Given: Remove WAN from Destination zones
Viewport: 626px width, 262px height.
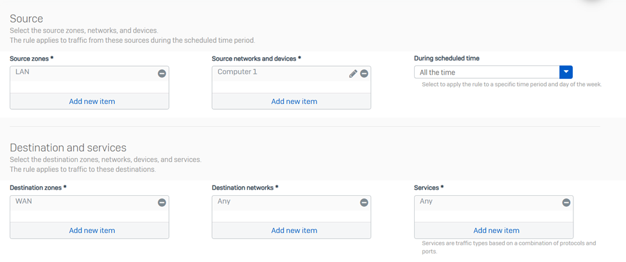Looking at the screenshot, I should [x=162, y=202].
